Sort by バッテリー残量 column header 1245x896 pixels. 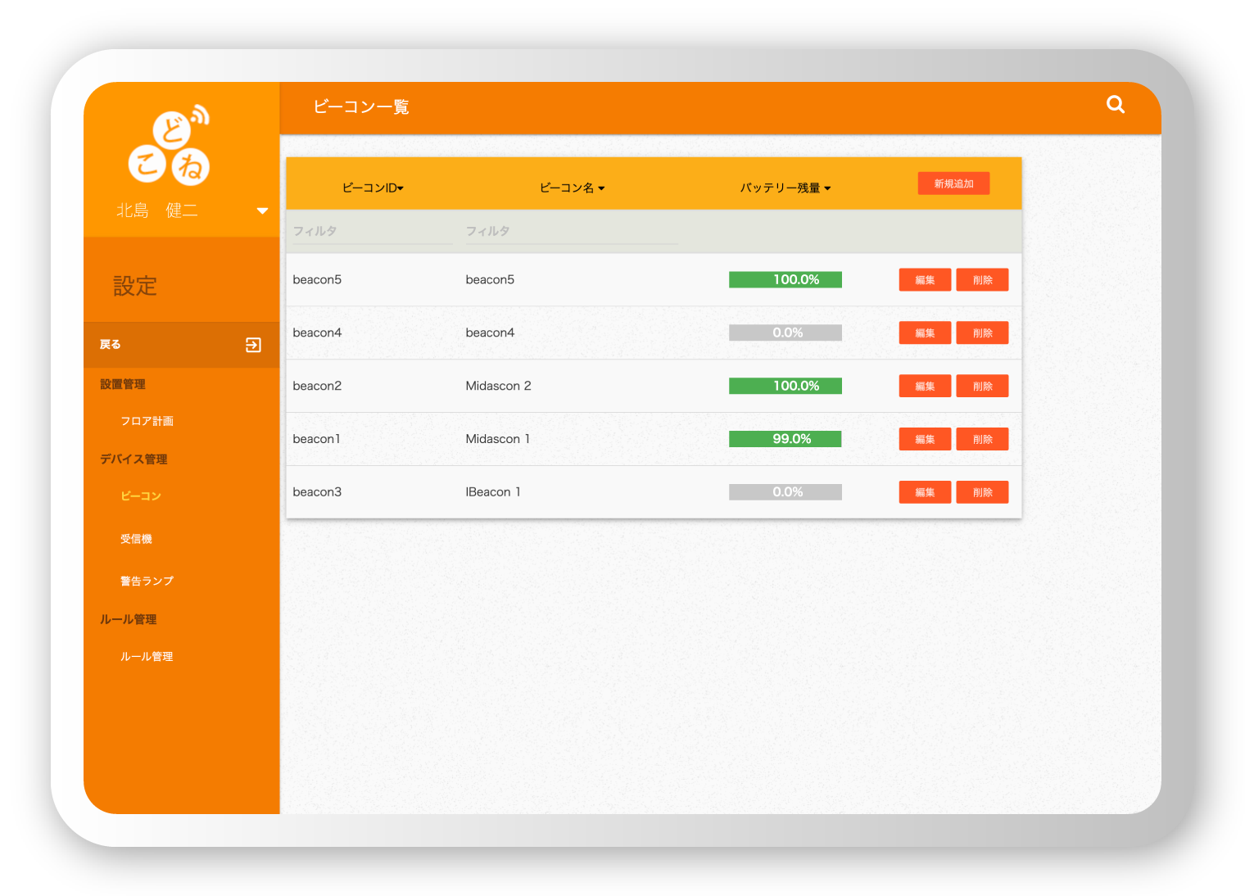[785, 188]
